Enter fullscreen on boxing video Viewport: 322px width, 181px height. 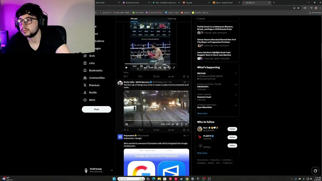(174, 68)
